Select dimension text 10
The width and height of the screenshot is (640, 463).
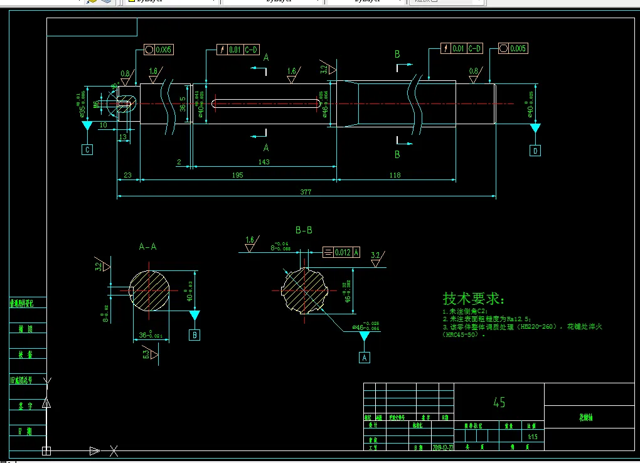pos(104,125)
